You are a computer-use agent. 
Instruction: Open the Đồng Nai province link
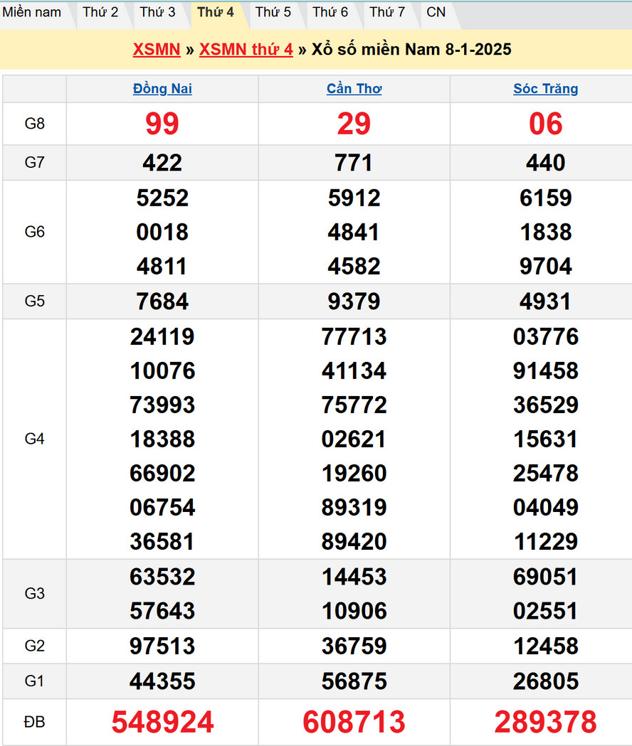[162, 89]
